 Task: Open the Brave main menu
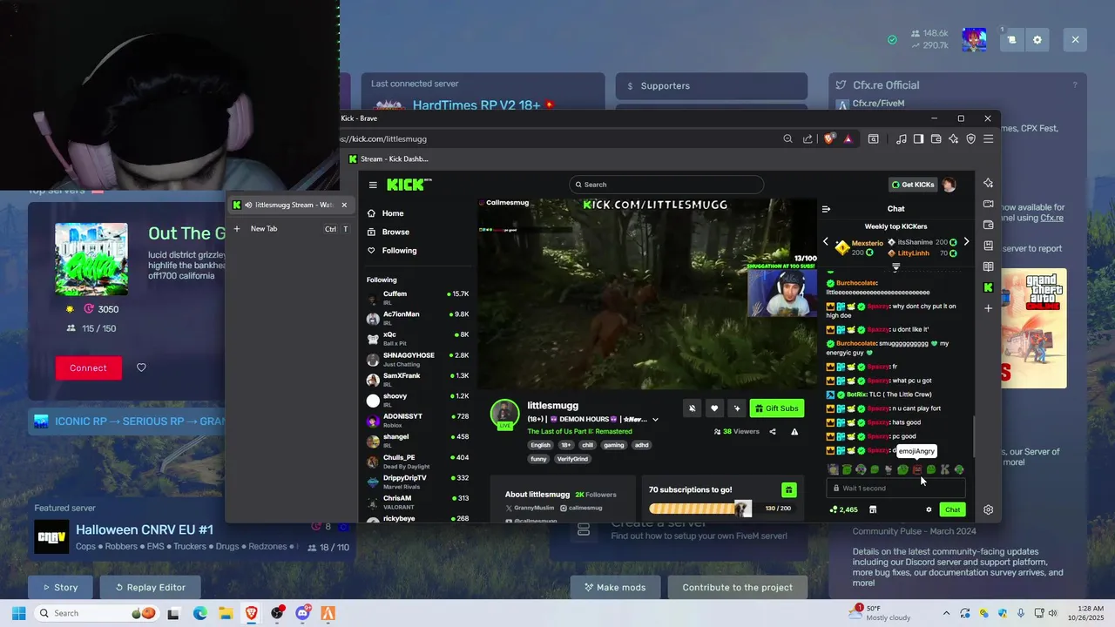pyautogui.click(x=989, y=138)
